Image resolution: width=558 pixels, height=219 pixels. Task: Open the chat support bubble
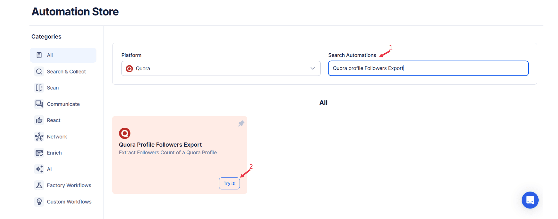(x=530, y=200)
